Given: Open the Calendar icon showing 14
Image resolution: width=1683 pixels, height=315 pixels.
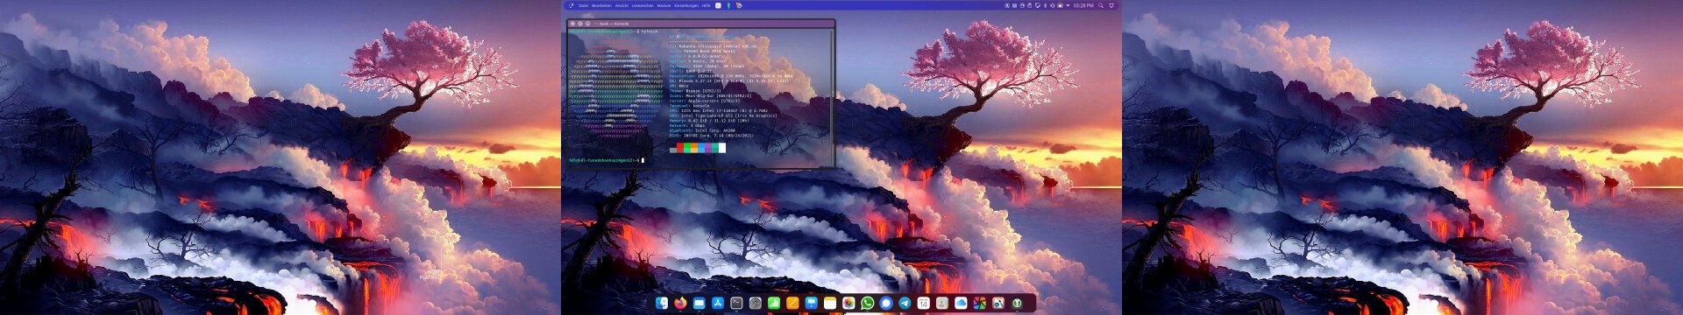Looking at the screenshot, I should (923, 303).
